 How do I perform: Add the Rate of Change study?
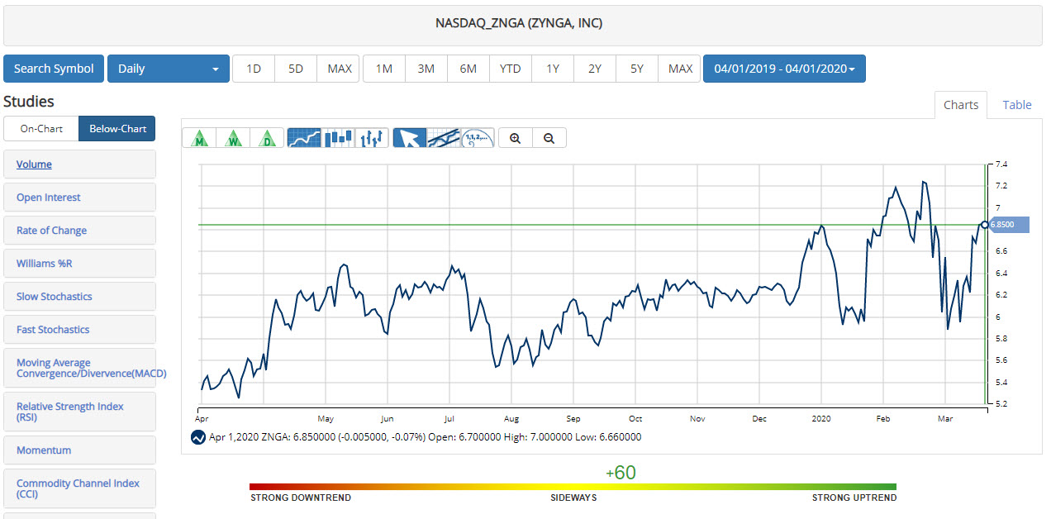click(79, 231)
